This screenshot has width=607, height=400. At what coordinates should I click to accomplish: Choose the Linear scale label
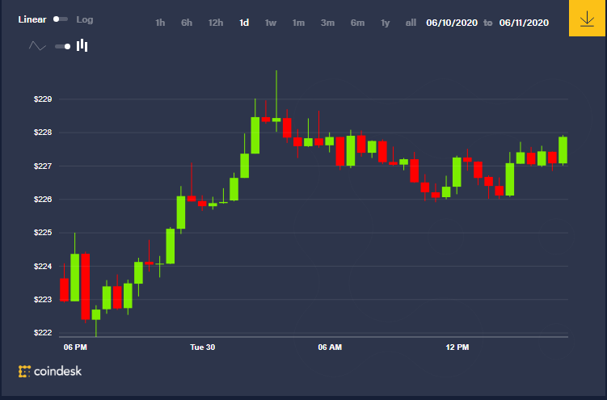click(32, 19)
